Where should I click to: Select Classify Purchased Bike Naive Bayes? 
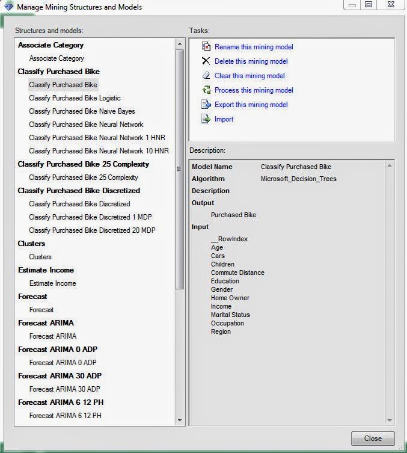[82, 111]
